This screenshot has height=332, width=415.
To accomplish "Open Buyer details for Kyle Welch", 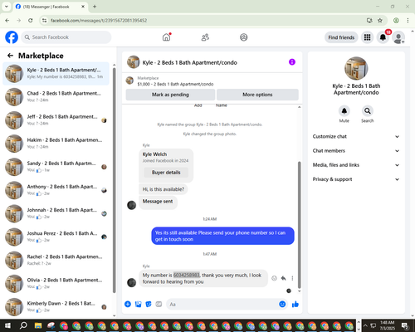I will click(166, 173).
